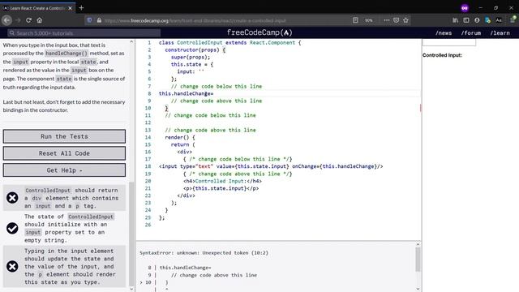Toggle the browser sidebar icon
This screenshot has height=292, width=519.
tap(466, 20)
